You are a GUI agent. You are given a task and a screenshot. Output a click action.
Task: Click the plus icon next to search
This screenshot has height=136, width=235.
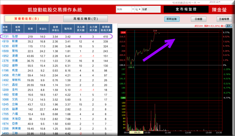point(140,9)
